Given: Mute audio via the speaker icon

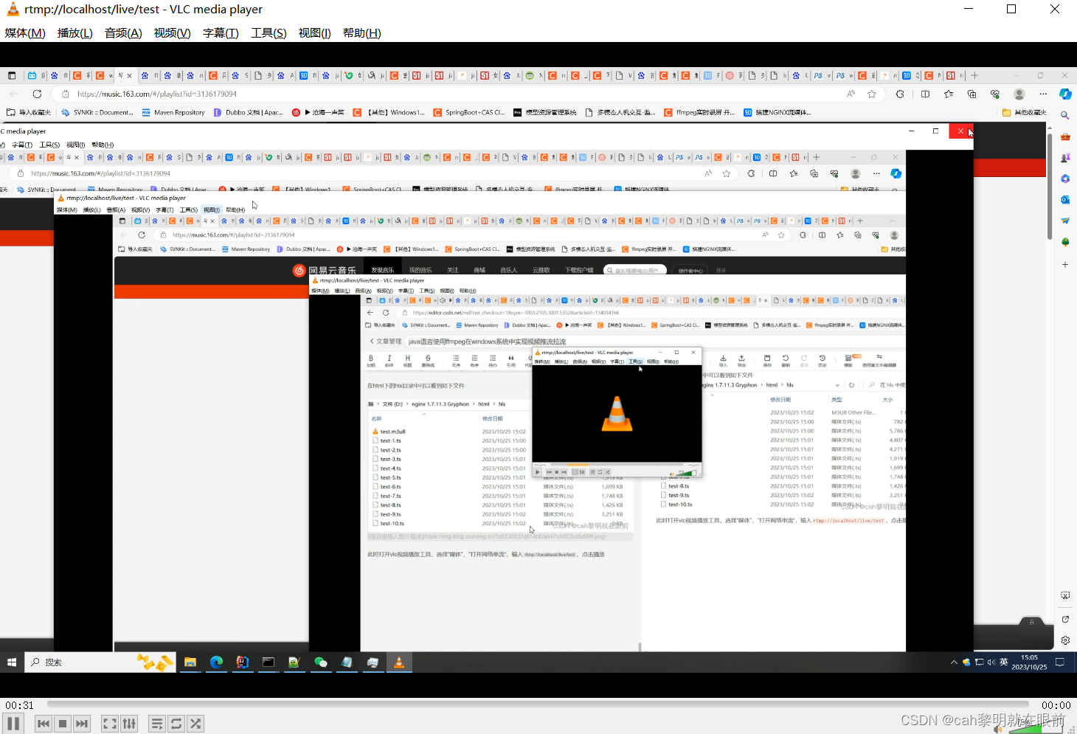Looking at the screenshot, I should (998, 729).
